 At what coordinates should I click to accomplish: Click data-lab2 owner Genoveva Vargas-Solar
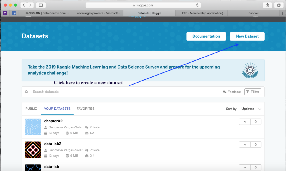(65, 150)
